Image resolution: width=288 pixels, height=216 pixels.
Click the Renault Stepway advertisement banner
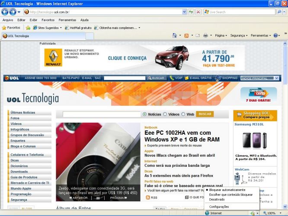142,58
